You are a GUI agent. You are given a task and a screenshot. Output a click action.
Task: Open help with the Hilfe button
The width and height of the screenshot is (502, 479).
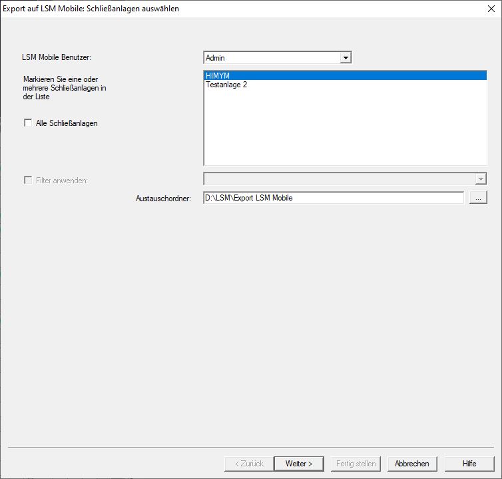coord(469,464)
